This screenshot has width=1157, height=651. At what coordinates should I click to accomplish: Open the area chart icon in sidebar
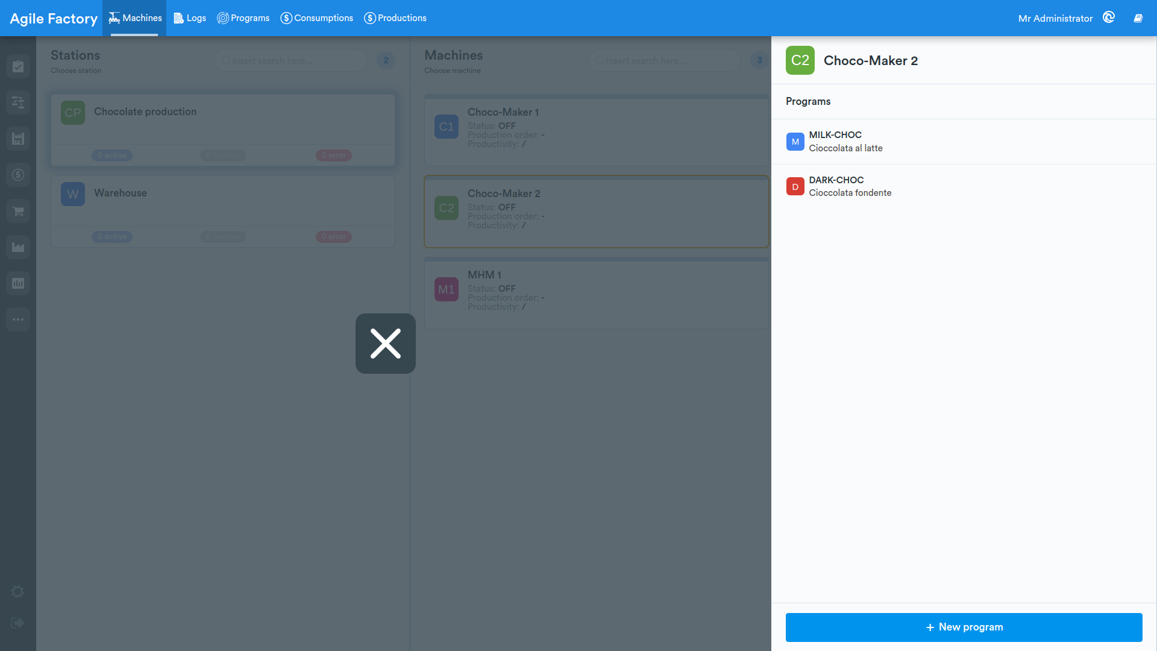18,247
